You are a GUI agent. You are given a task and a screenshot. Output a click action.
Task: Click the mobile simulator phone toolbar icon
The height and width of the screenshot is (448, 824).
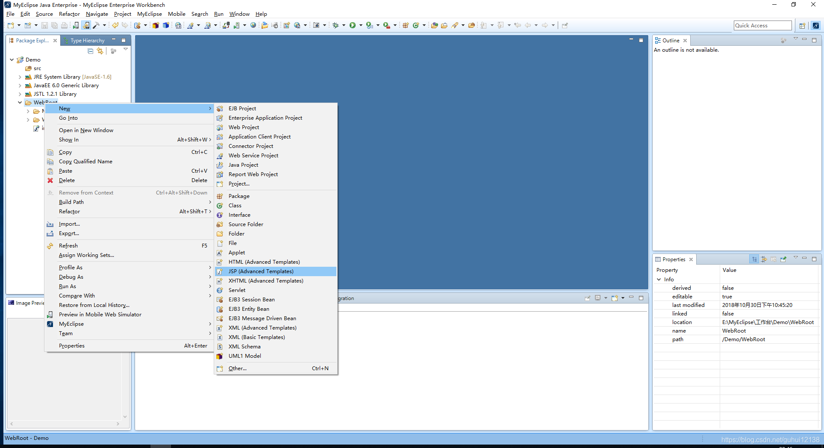[x=76, y=26]
